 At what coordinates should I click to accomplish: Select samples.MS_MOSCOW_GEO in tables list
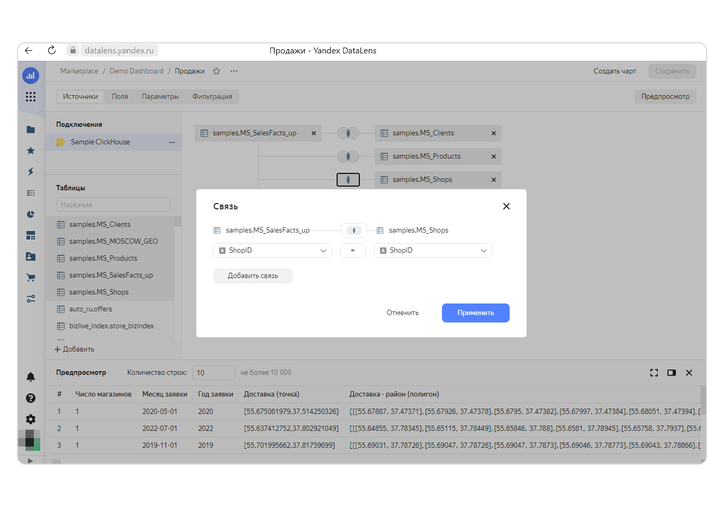tap(110, 242)
